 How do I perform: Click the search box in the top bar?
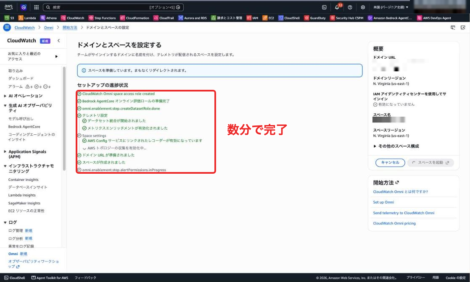[x=114, y=7]
